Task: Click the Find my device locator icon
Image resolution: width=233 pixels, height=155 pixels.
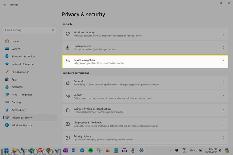Action: click(x=68, y=48)
